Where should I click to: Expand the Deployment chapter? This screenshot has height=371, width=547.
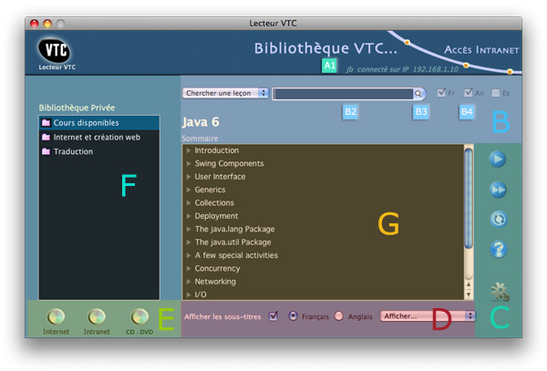pos(189,216)
